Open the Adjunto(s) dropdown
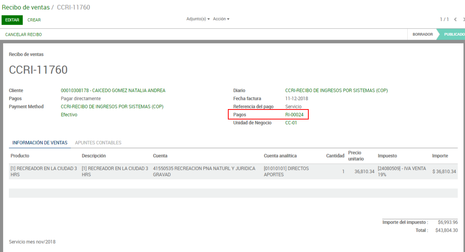The image size is (465, 252). click(198, 19)
